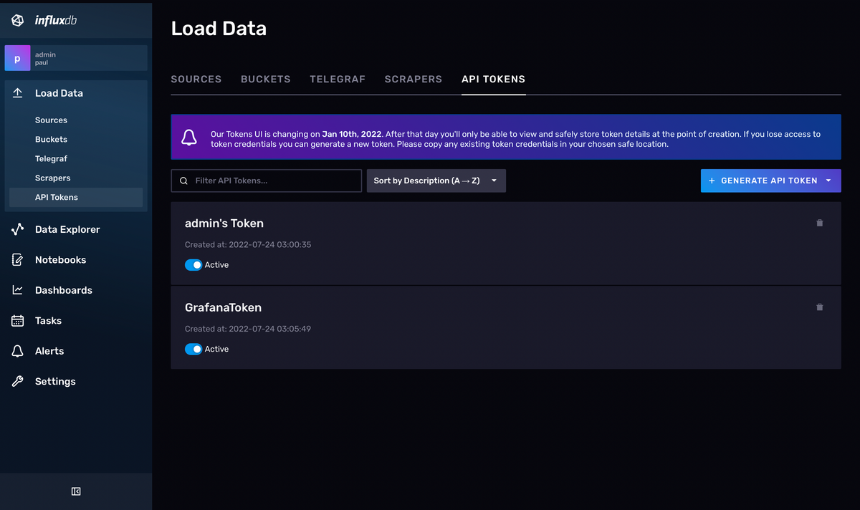860x510 pixels.
Task: Disable the GrafanaToken active switch
Action: [193, 350]
